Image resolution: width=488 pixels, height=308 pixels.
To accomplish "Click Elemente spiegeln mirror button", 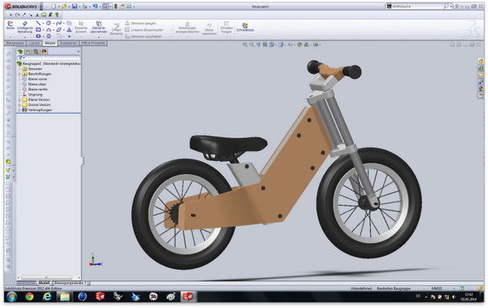I will click(141, 24).
